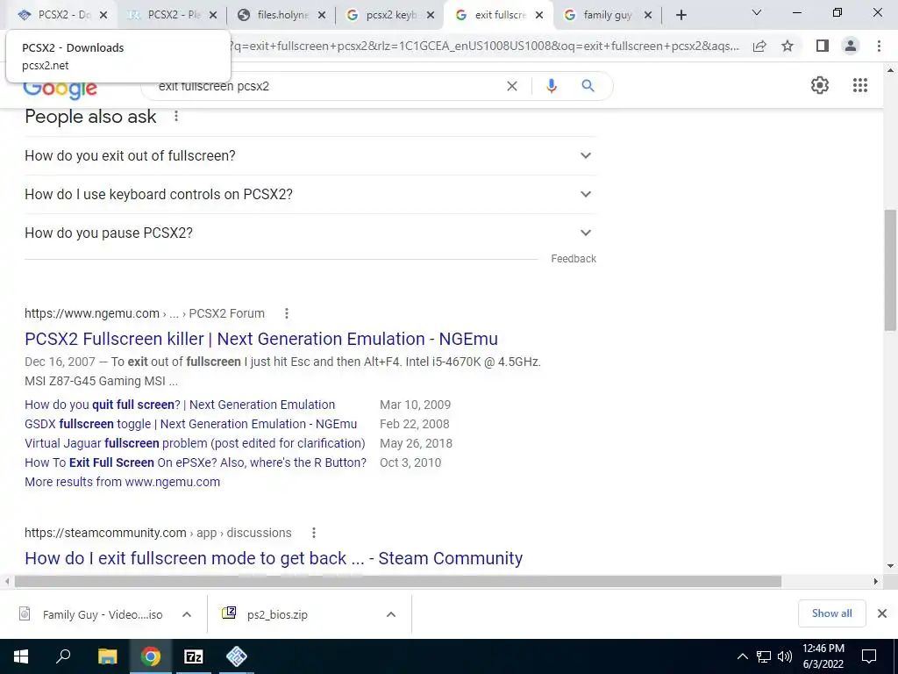Switch to the files.holyne tab
The image size is (898, 674).
coord(281,16)
